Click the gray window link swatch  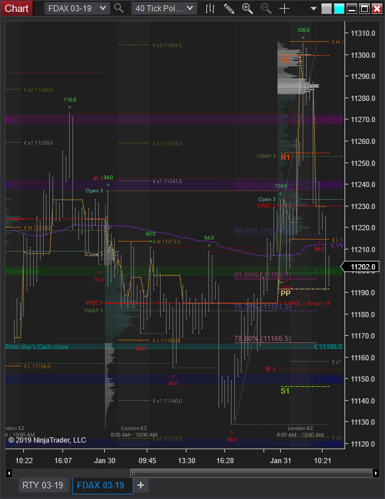[327, 9]
